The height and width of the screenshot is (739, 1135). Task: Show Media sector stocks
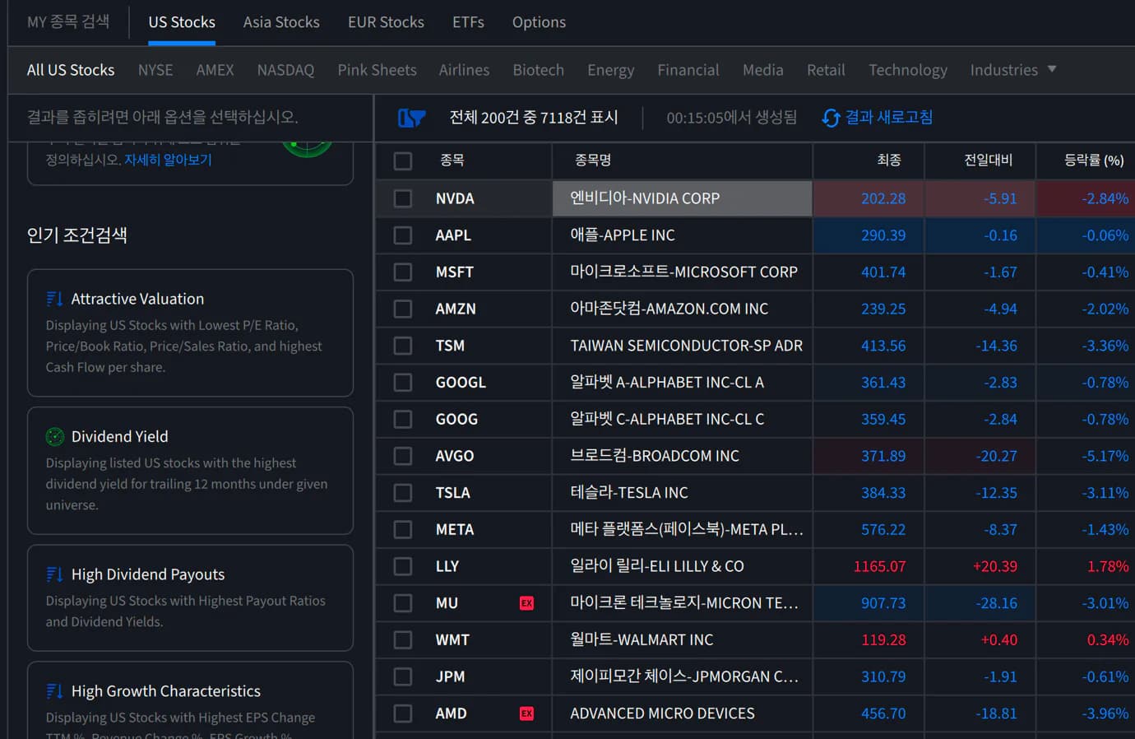[x=762, y=70]
